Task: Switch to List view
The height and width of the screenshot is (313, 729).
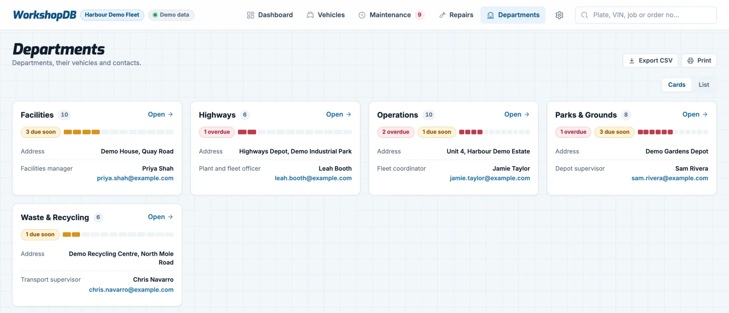Action: [704, 85]
